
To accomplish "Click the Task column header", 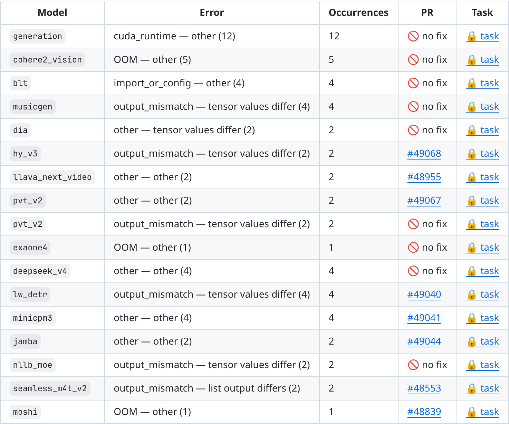I will click(x=482, y=13).
